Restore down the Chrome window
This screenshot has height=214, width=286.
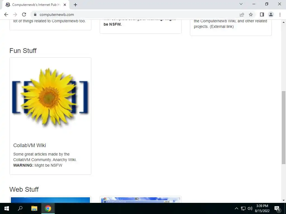point(267,4)
